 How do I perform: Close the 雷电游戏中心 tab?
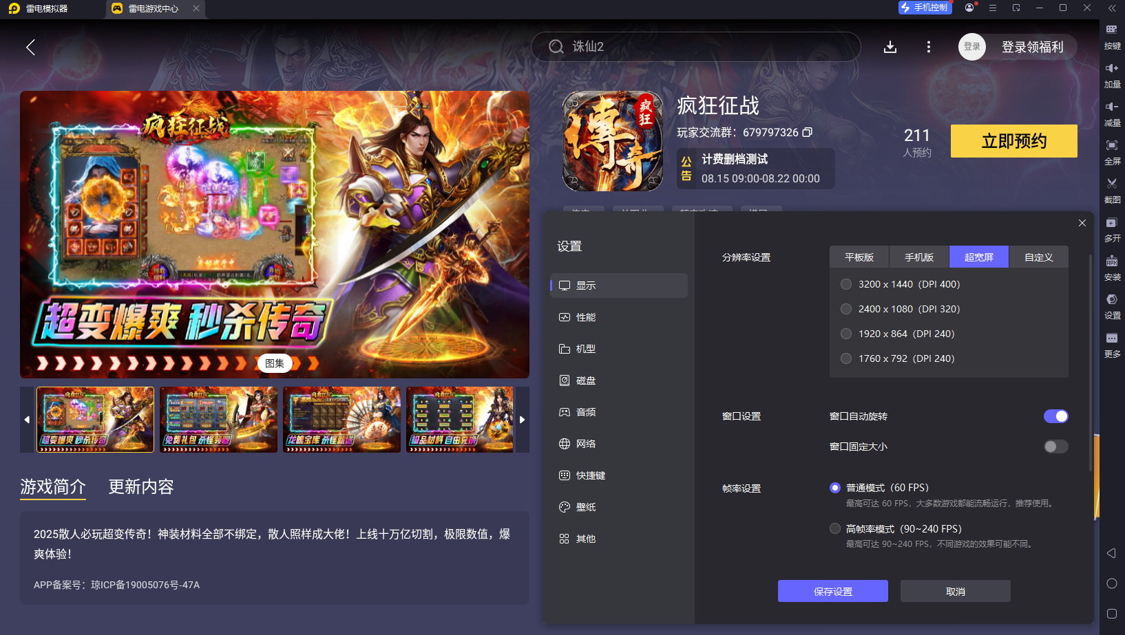tap(196, 8)
